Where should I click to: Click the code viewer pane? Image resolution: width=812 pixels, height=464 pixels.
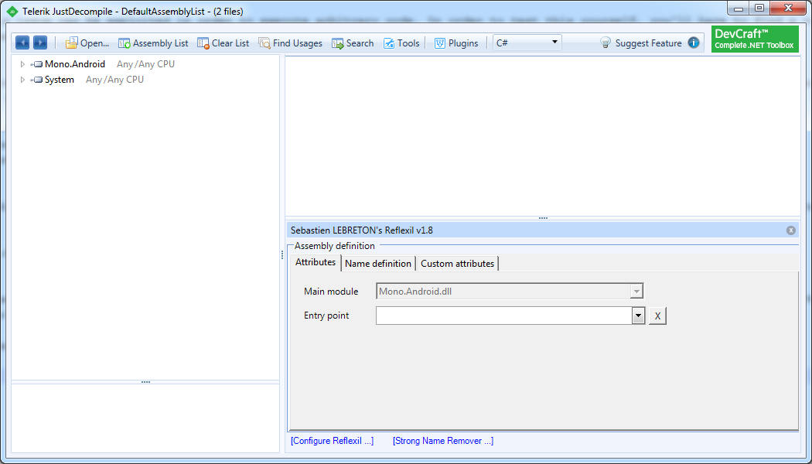click(543, 135)
